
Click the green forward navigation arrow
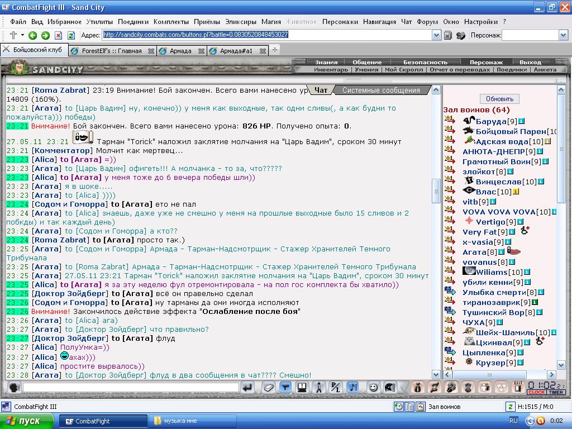(x=46, y=35)
